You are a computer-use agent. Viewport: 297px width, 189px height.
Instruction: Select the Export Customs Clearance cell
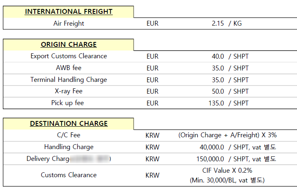point(69,56)
